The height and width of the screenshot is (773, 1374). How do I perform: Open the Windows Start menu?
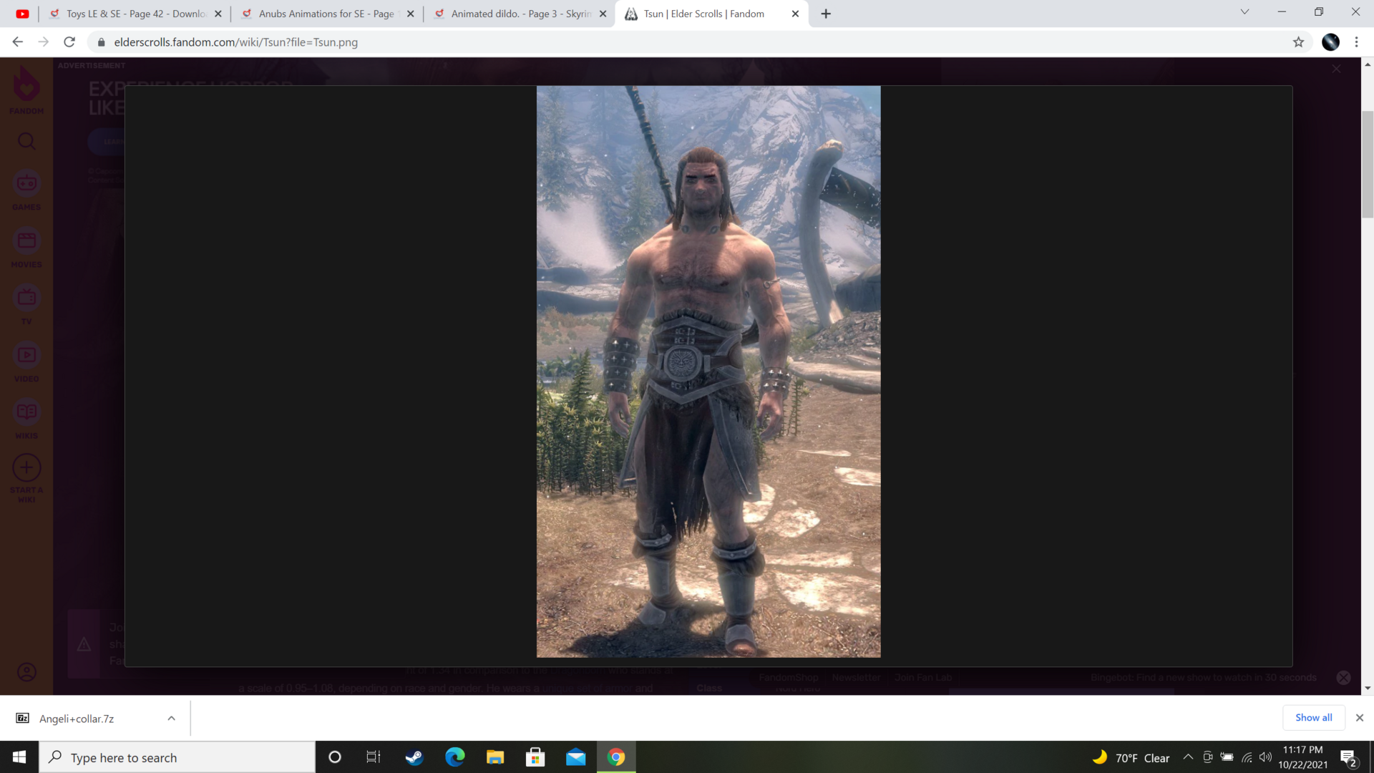coord(19,757)
